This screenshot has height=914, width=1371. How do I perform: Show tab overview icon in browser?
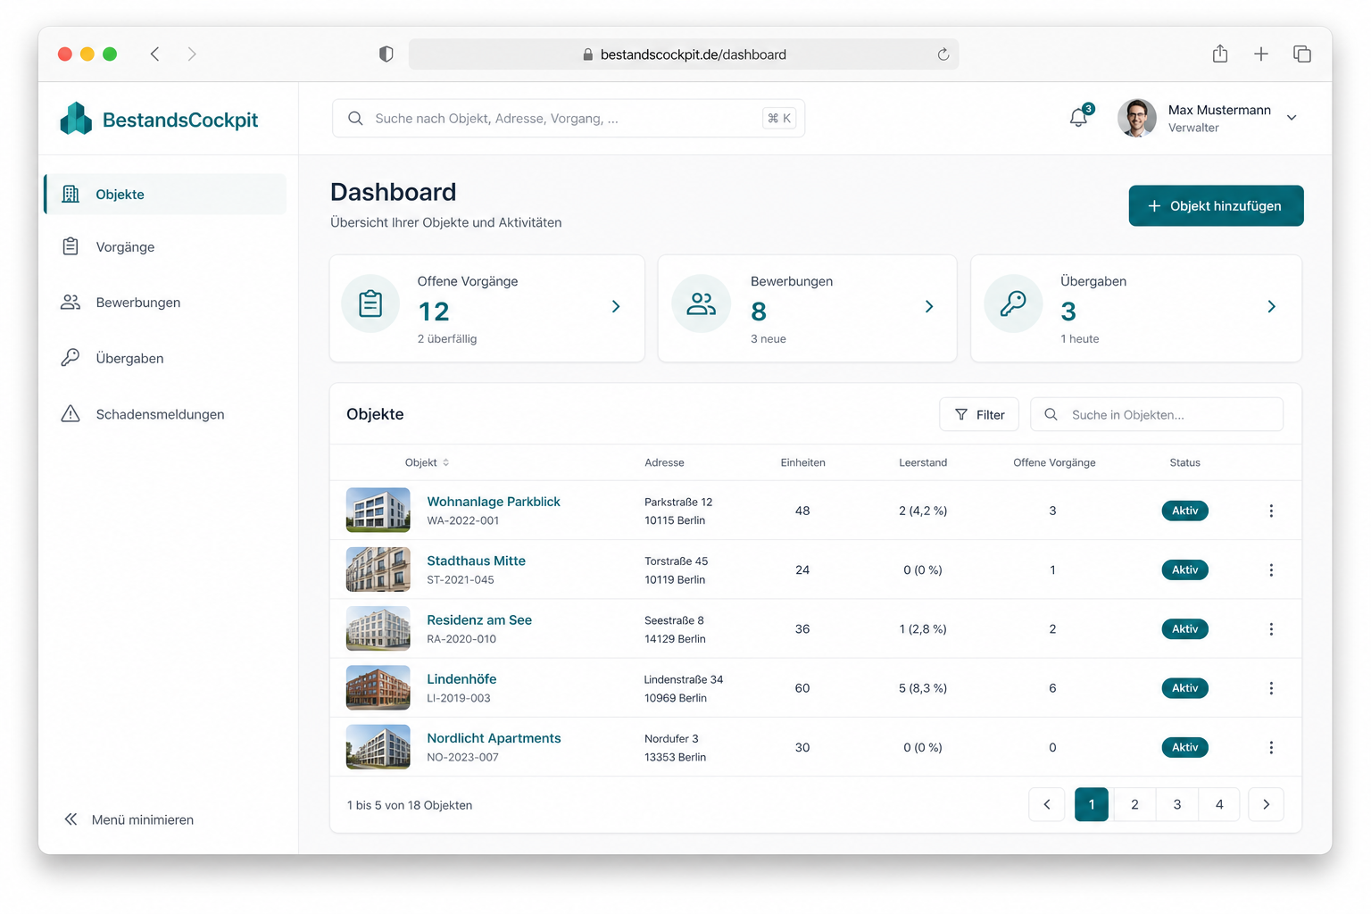1302,54
